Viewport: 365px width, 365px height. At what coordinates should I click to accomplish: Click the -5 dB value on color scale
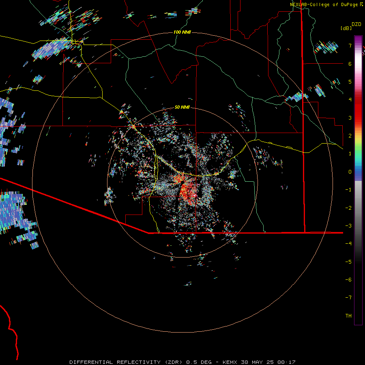(x=348, y=262)
